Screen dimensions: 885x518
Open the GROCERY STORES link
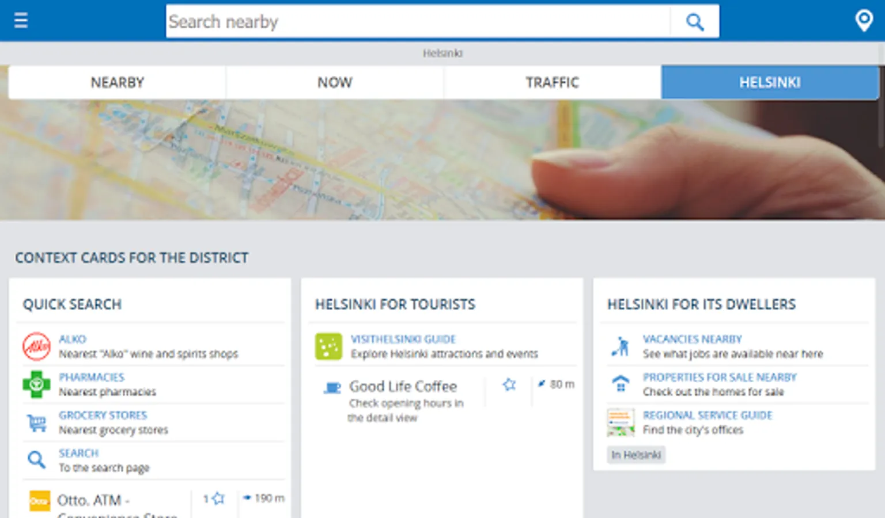(x=103, y=415)
